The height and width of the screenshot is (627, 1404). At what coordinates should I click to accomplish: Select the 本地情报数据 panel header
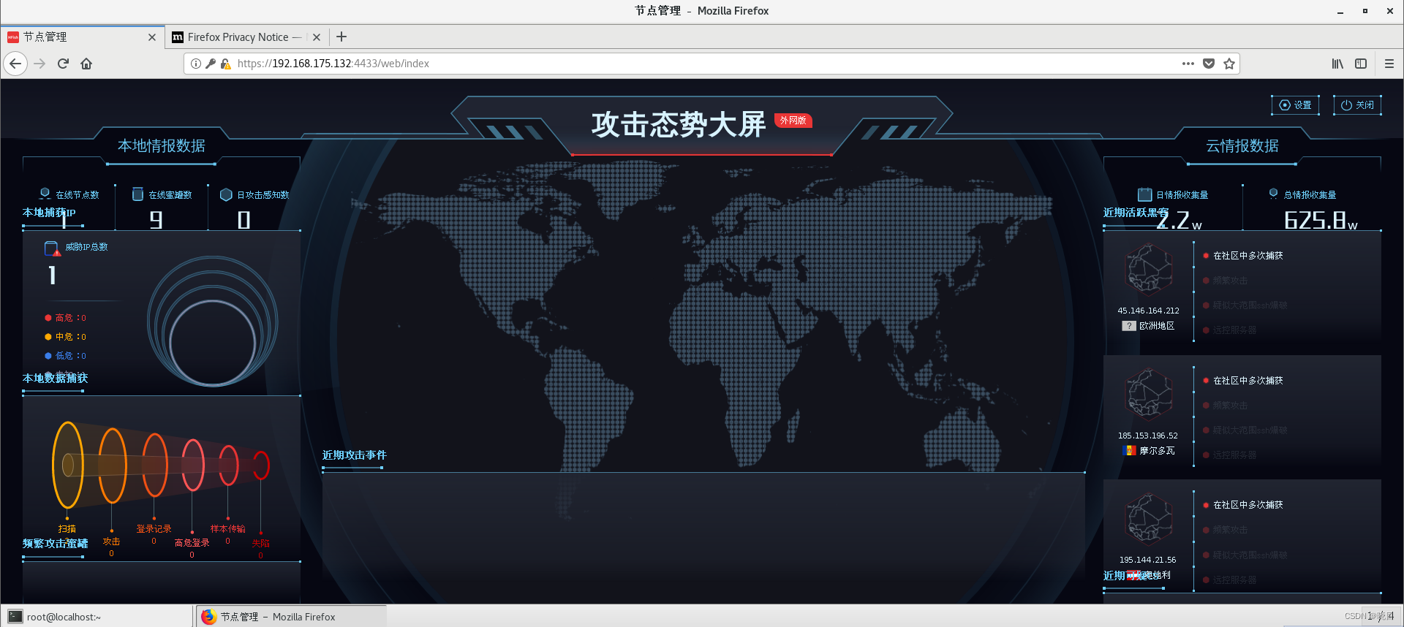click(162, 145)
